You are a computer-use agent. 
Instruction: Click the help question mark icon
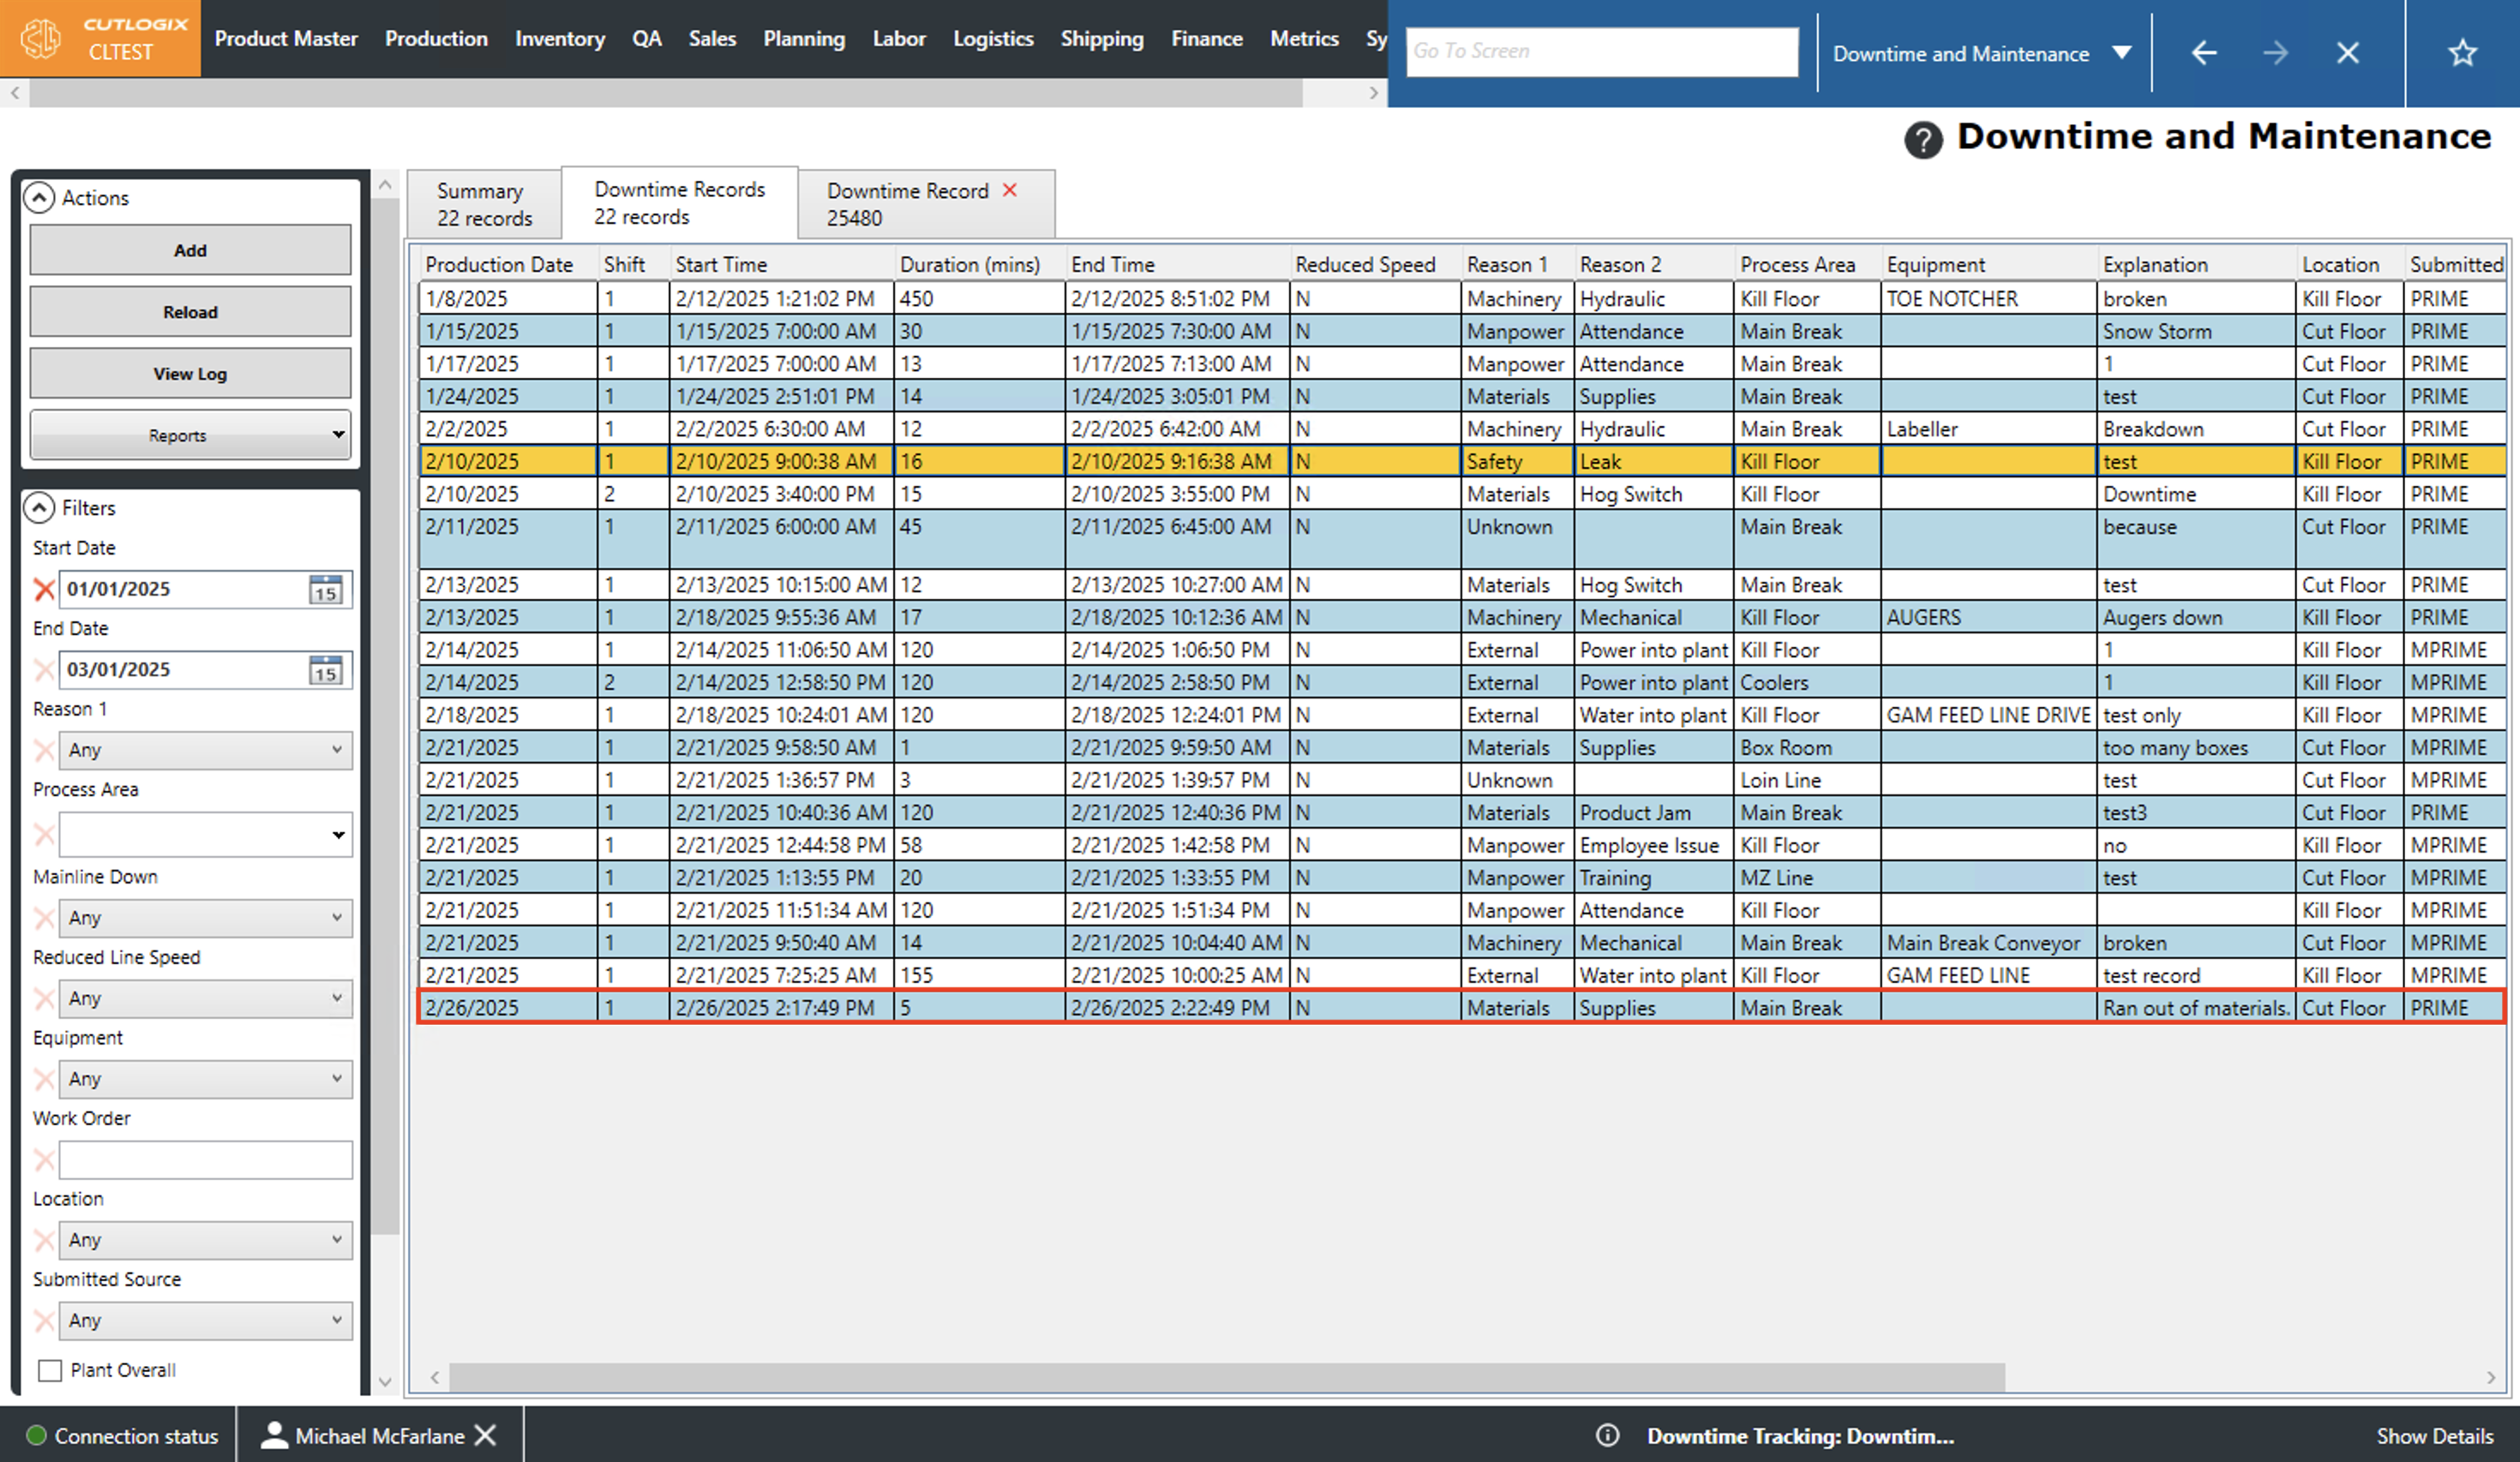(x=1922, y=140)
